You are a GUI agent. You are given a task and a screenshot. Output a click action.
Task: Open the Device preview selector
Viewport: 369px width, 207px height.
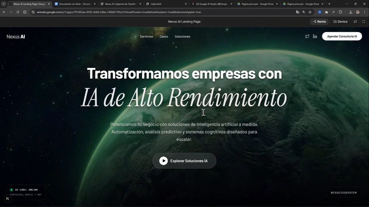coord(340,22)
